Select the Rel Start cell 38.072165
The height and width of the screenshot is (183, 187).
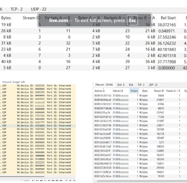(167, 25)
